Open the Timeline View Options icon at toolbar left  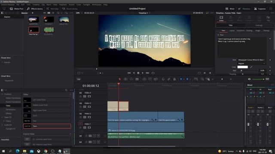[79, 79]
